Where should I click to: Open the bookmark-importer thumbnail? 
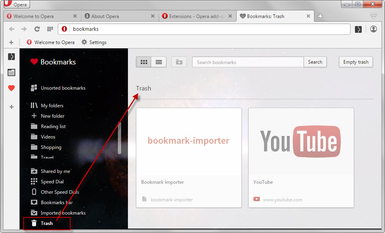[x=189, y=142]
